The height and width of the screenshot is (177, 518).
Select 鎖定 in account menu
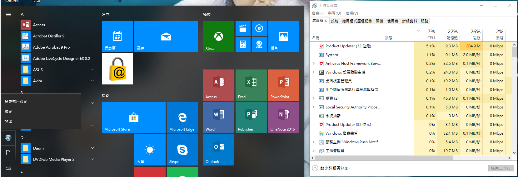pyautogui.click(x=41, y=112)
